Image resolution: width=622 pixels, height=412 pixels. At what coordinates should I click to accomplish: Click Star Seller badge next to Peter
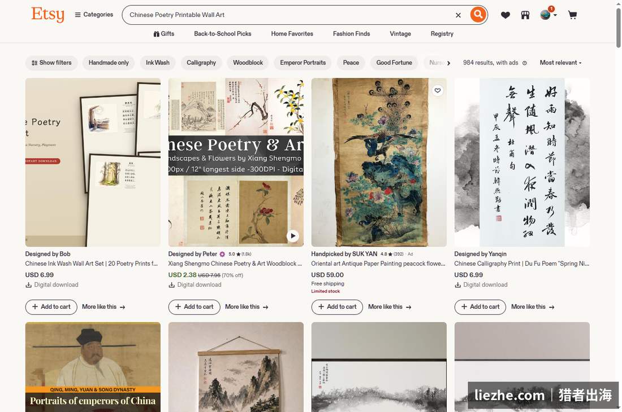click(x=222, y=254)
